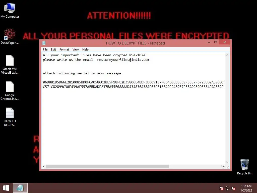Open the My Computer desktop icon
The image size is (257, 193).
[x=10, y=11]
